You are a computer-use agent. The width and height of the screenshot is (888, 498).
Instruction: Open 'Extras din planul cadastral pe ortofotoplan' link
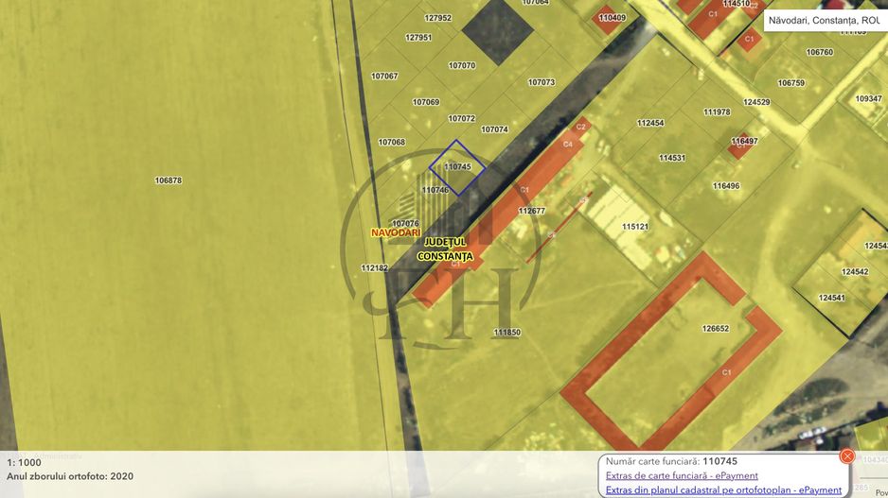(x=723, y=489)
